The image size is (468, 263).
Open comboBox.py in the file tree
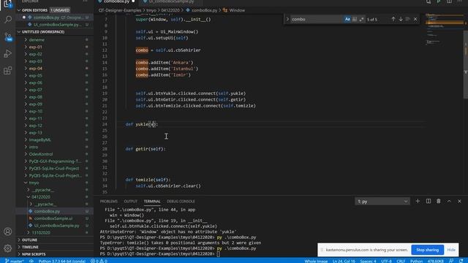(x=47, y=211)
